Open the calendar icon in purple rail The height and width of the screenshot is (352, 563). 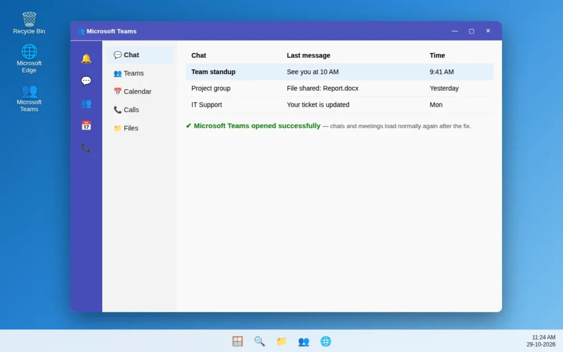(x=86, y=126)
